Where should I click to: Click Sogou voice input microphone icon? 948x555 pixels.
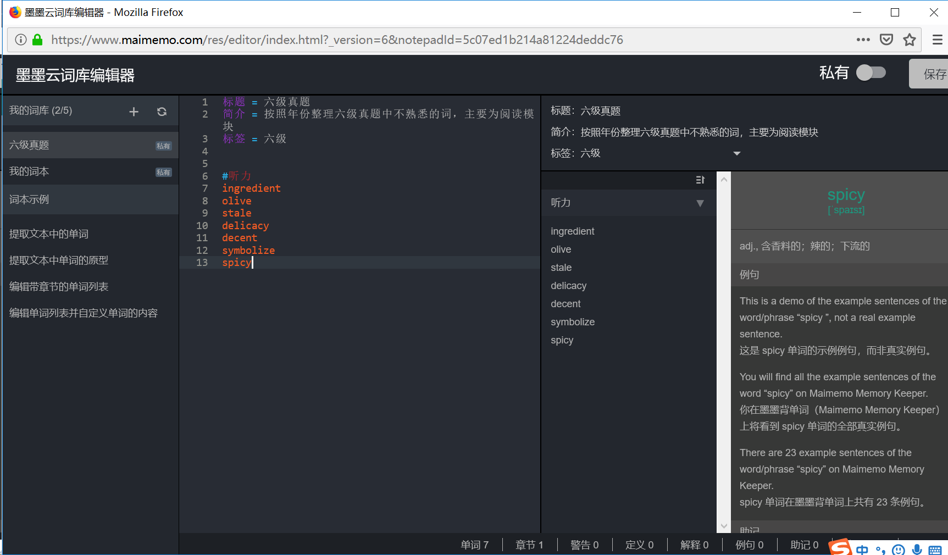tap(917, 550)
